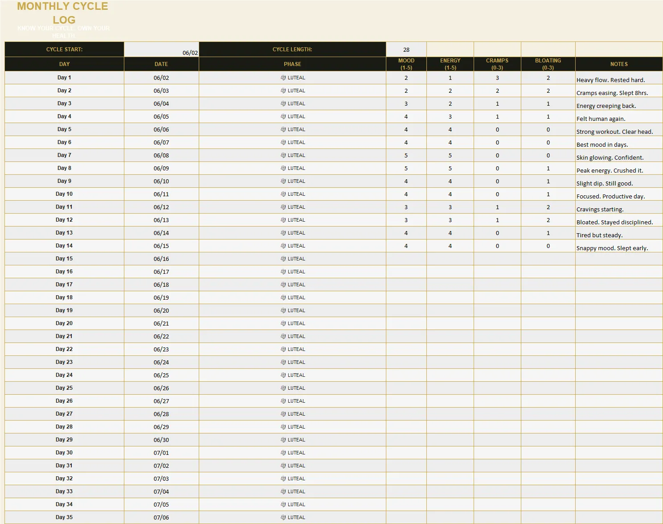The width and height of the screenshot is (663, 524).
Task: Click the DATE column header
Action: pyautogui.click(x=161, y=64)
